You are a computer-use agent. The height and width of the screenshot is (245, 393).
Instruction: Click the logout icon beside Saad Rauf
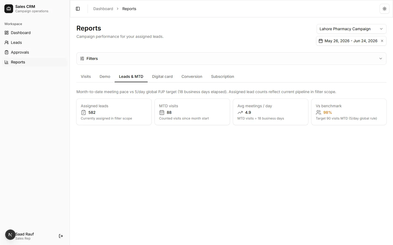pos(61,236)
